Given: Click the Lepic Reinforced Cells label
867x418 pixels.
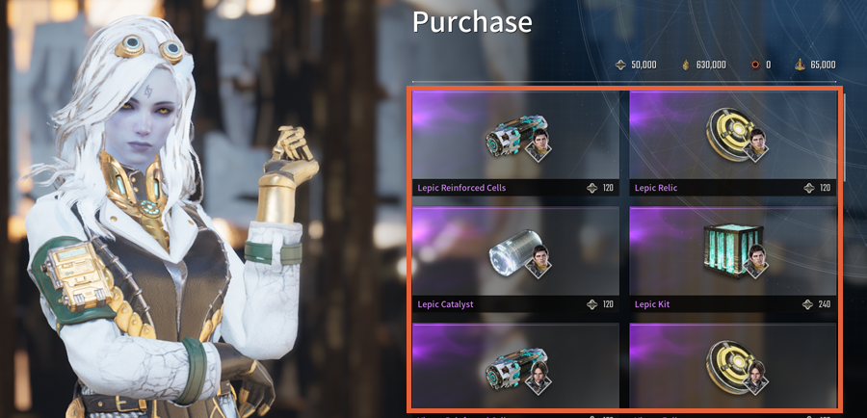Looking at the screenshot, I should pyautogui.click(x=461, y=188).
